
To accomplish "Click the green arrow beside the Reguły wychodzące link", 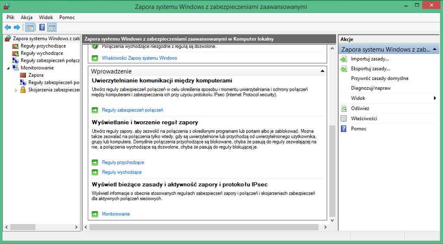I will click(95, 172).
